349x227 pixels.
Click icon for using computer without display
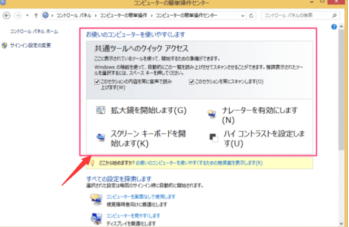[96, 200]
